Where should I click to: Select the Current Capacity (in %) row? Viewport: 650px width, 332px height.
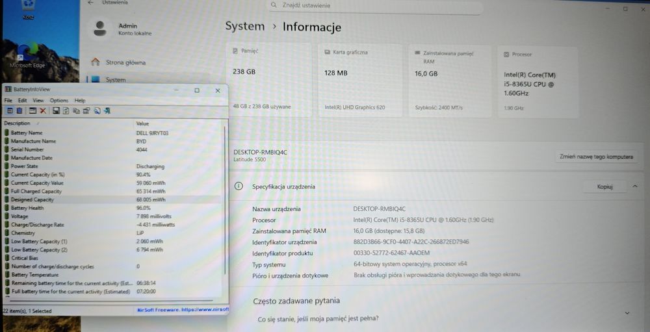click(x=112, y=175)
